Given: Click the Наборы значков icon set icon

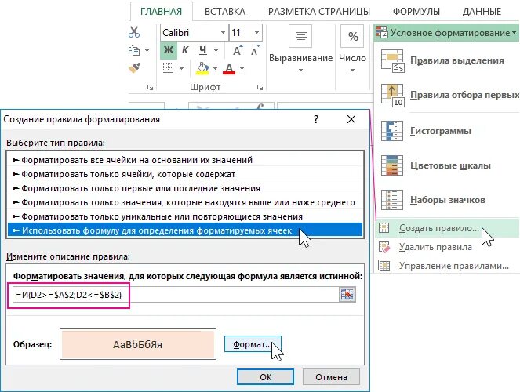Looking at the screenshot, I should coord(392,200).
